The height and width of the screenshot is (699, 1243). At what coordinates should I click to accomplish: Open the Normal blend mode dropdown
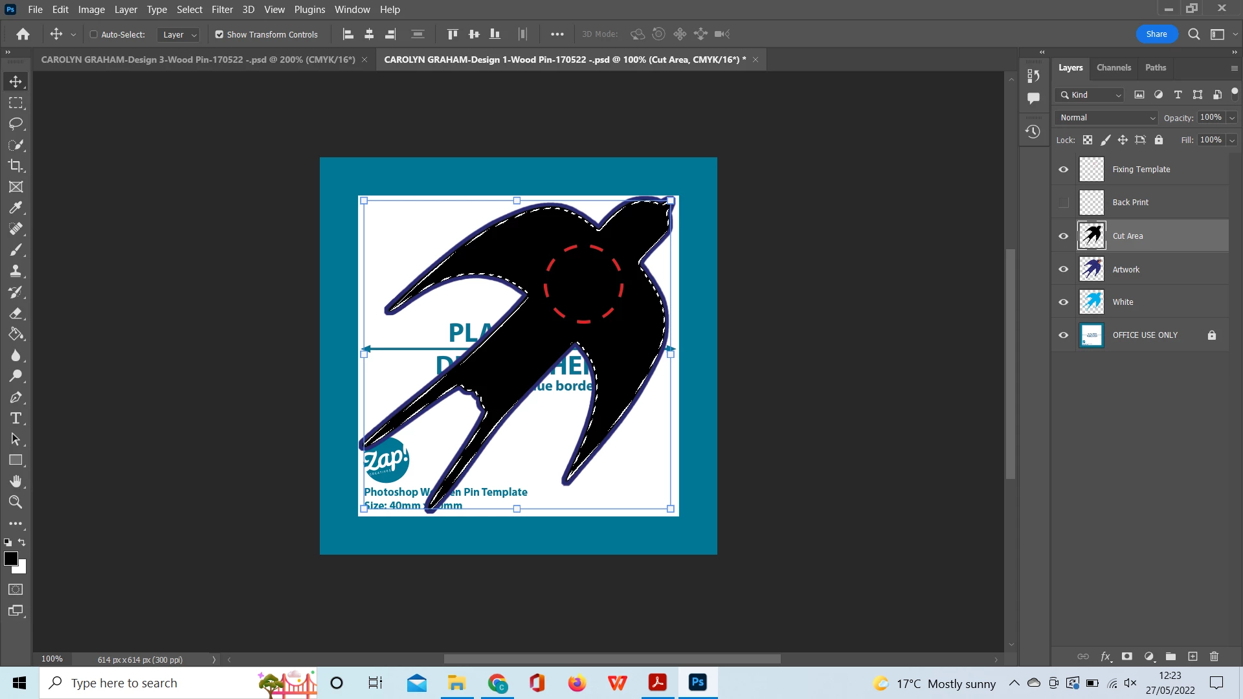point(1106,118)
